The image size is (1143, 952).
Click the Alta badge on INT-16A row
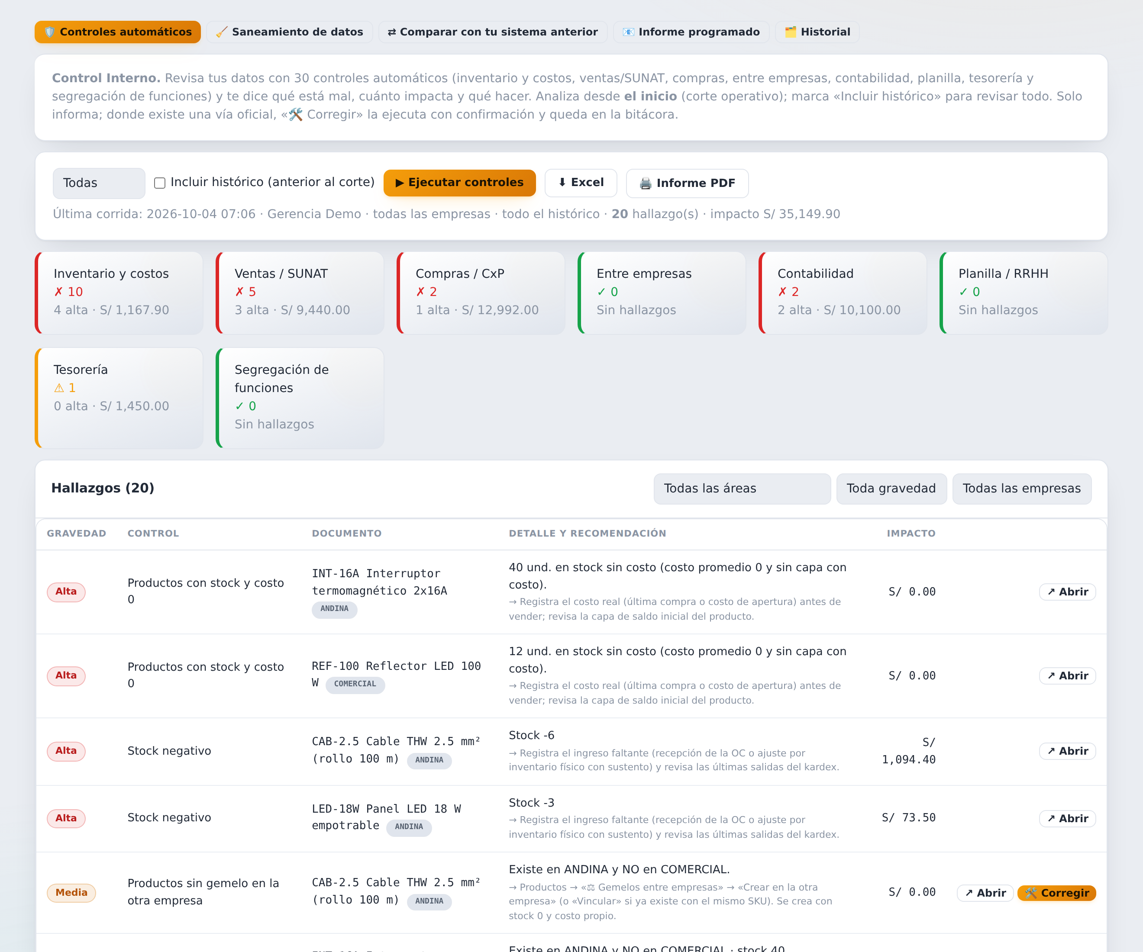pos(66,592)
